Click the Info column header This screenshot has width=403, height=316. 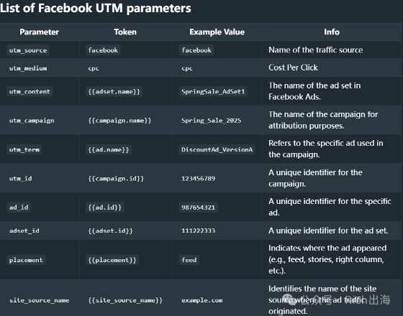[332, 32]
